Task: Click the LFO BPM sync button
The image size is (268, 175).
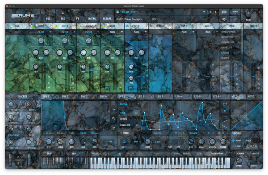Action: coord(136,141)
